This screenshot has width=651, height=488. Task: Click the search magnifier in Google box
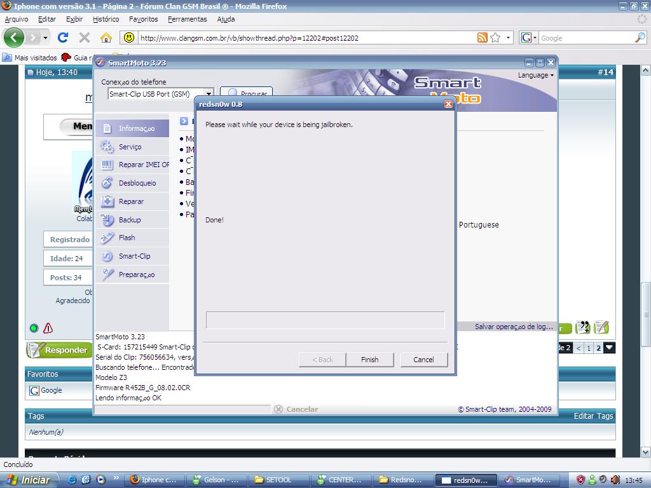[x=640, y=37]
